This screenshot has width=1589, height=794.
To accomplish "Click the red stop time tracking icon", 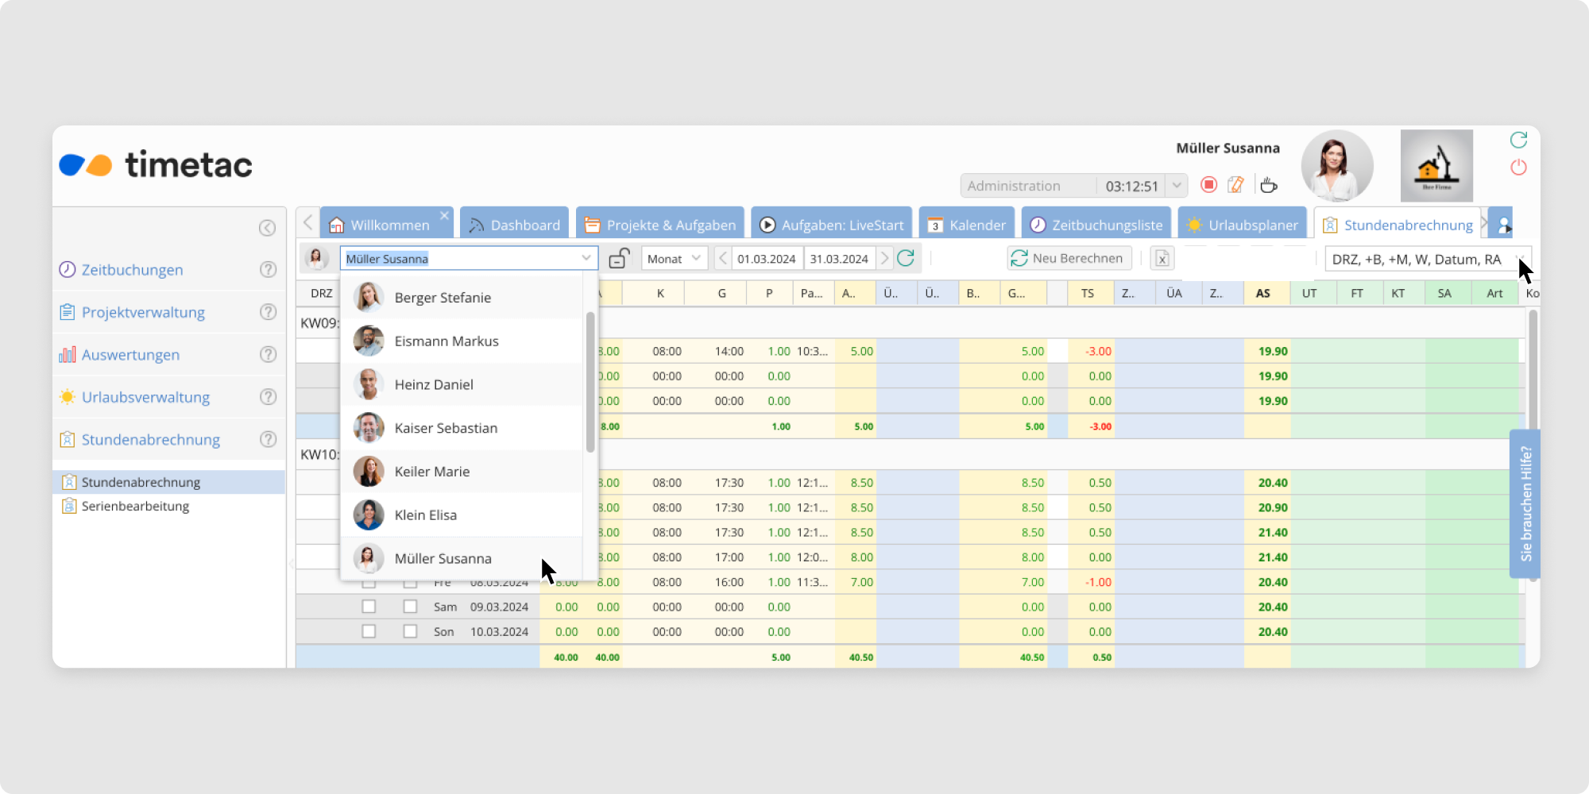I will point(1208,185).
